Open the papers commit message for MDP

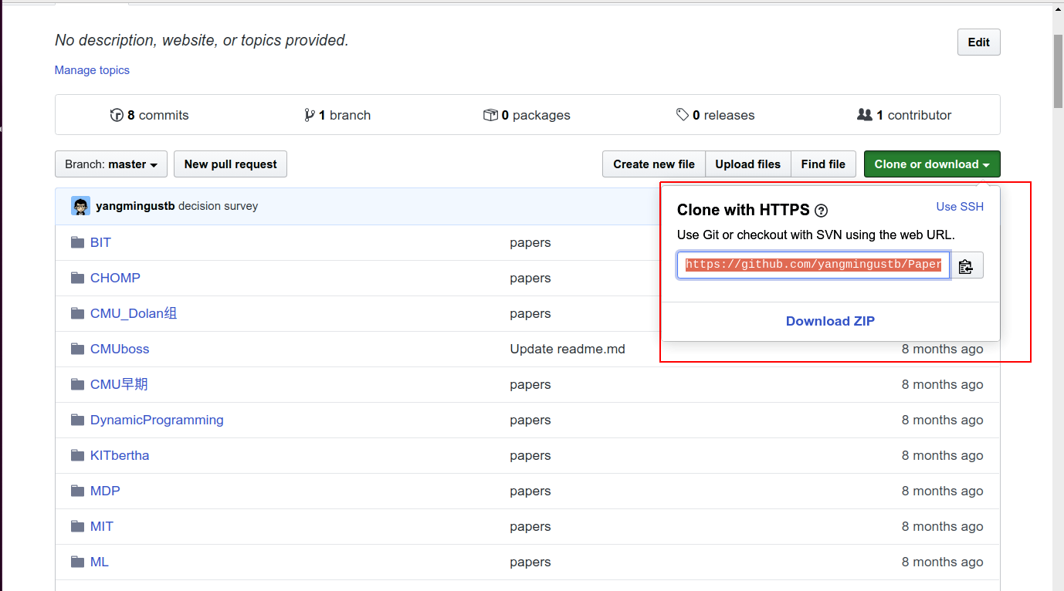(x=530, y=491)
